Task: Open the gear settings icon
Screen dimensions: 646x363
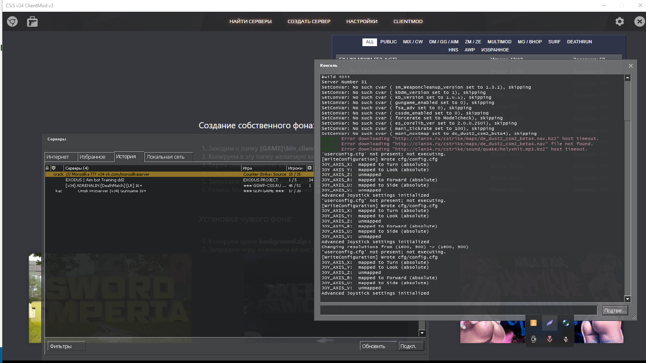Action: pos(619,21)
